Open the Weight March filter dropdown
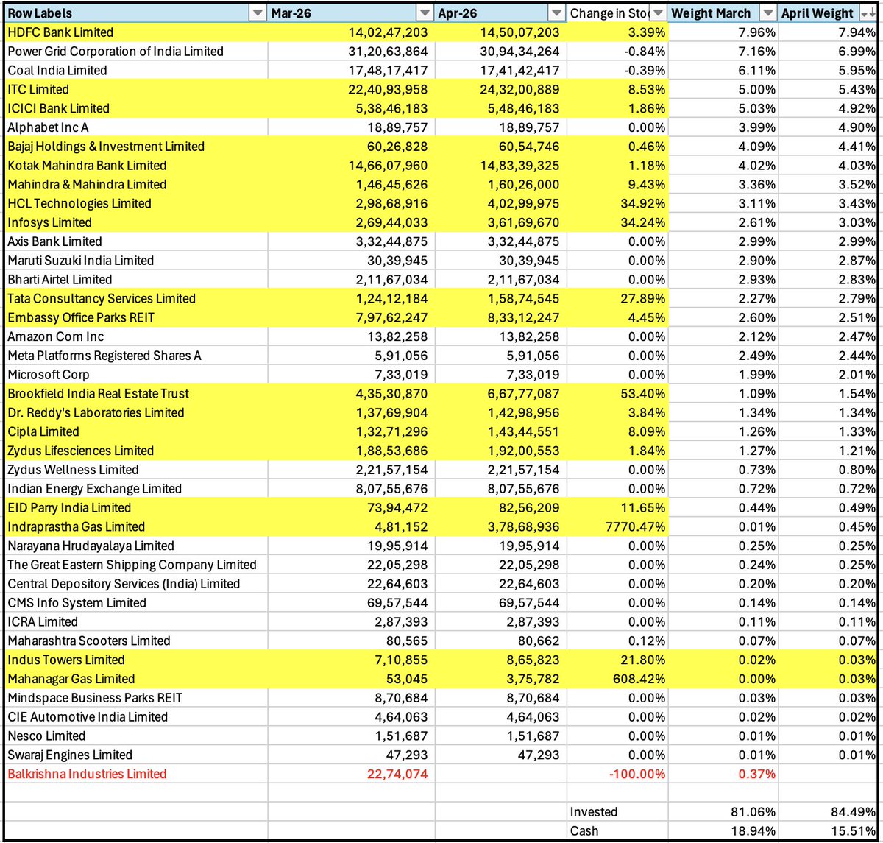883x843 pixels. [x=768, y=13]
